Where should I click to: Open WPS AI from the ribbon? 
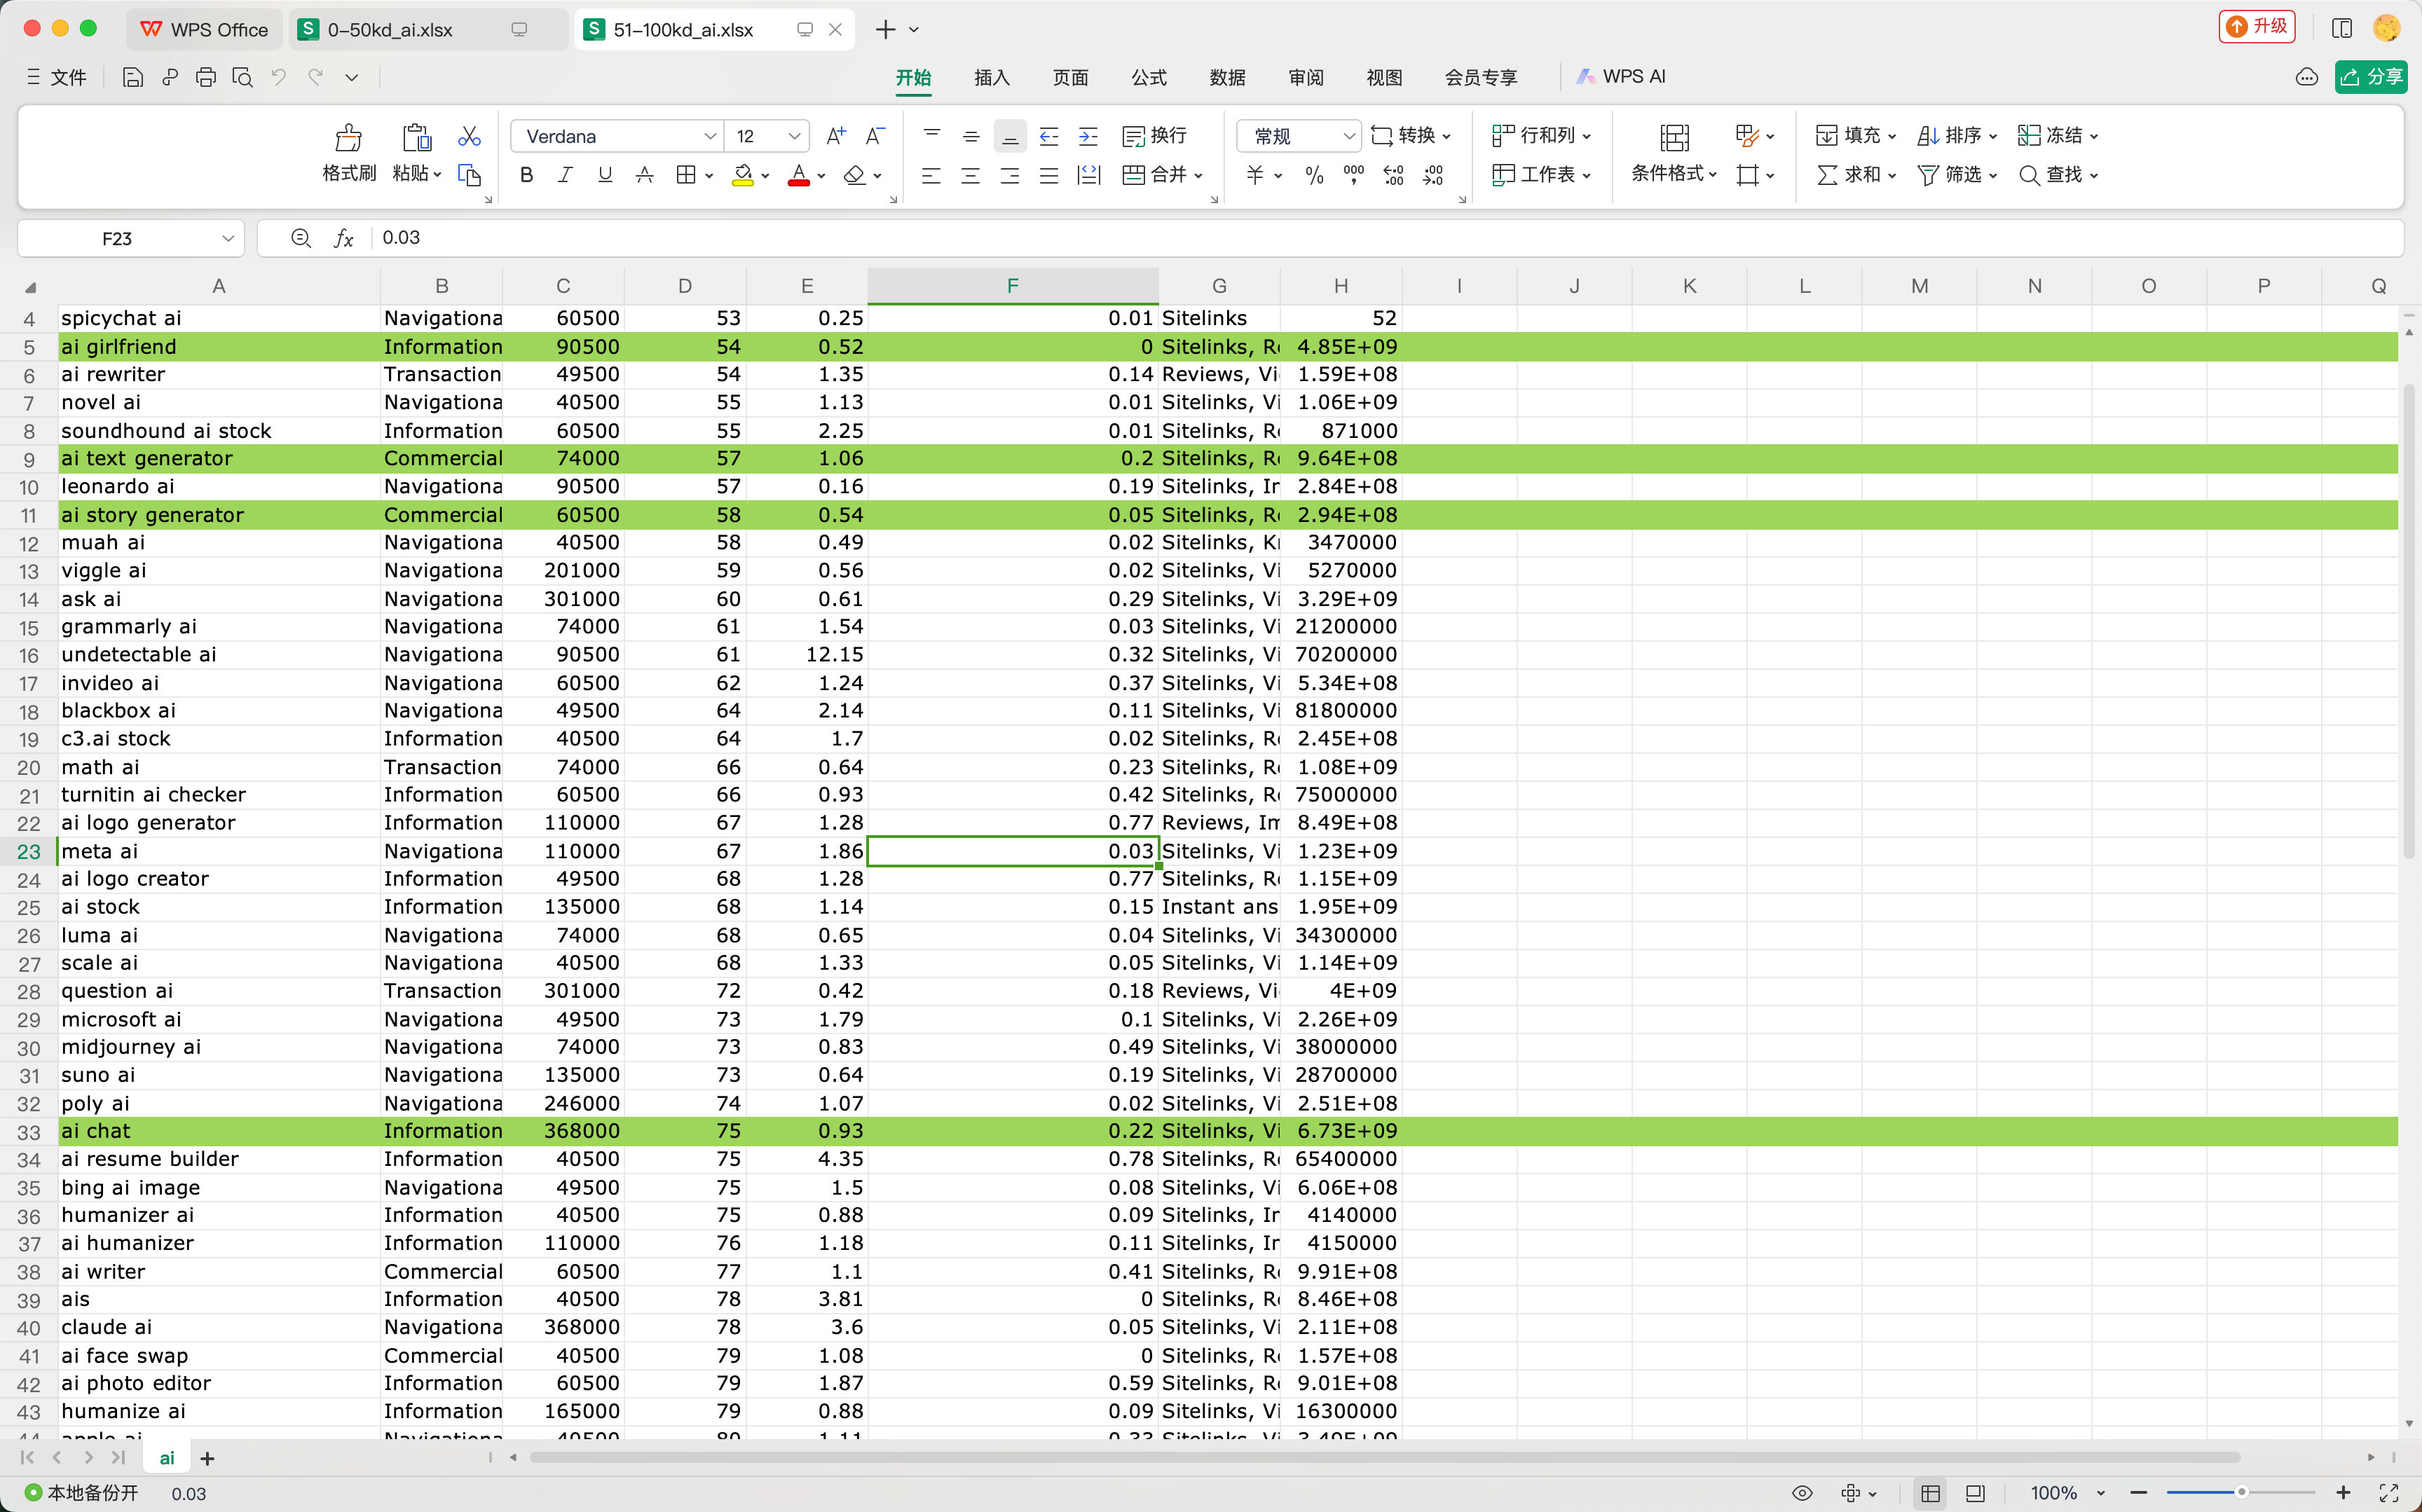tap(1621, 77)
